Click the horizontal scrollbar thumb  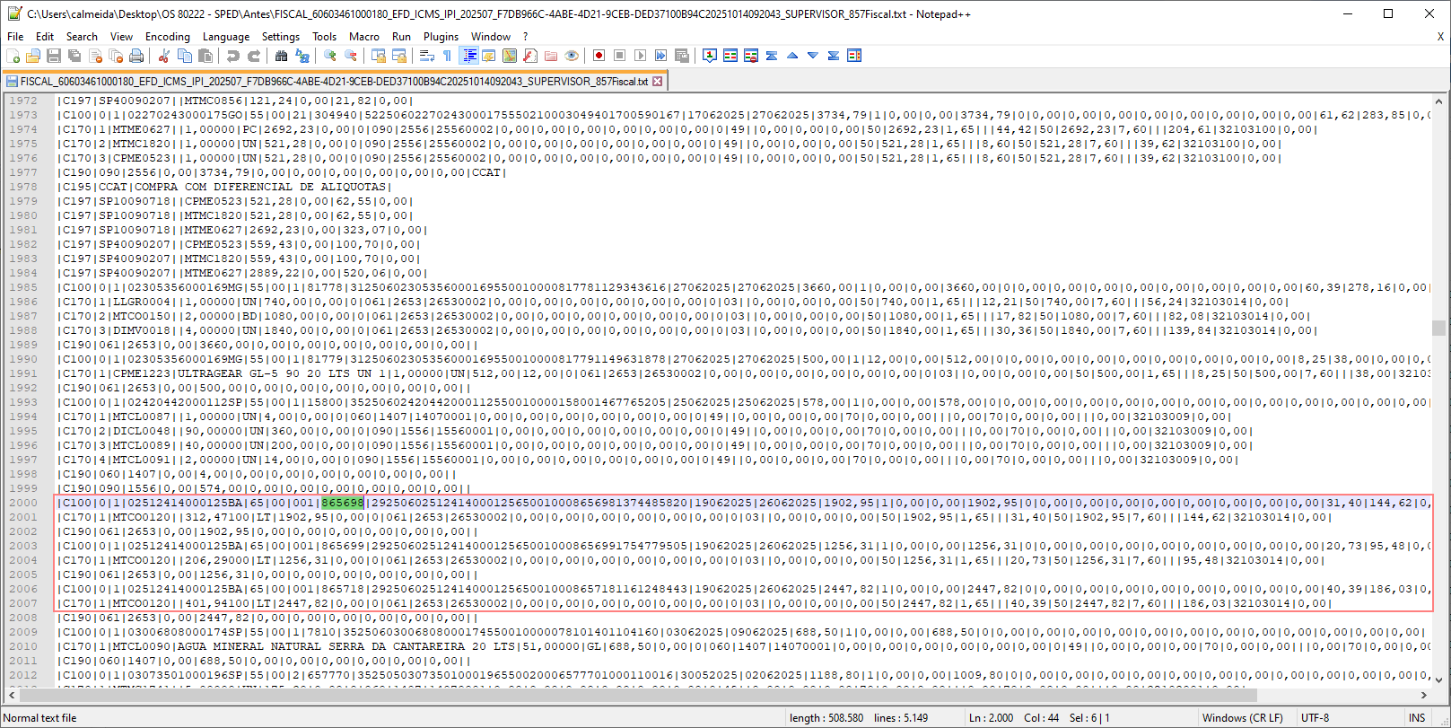pyautogui.click(x=637, y=695)
